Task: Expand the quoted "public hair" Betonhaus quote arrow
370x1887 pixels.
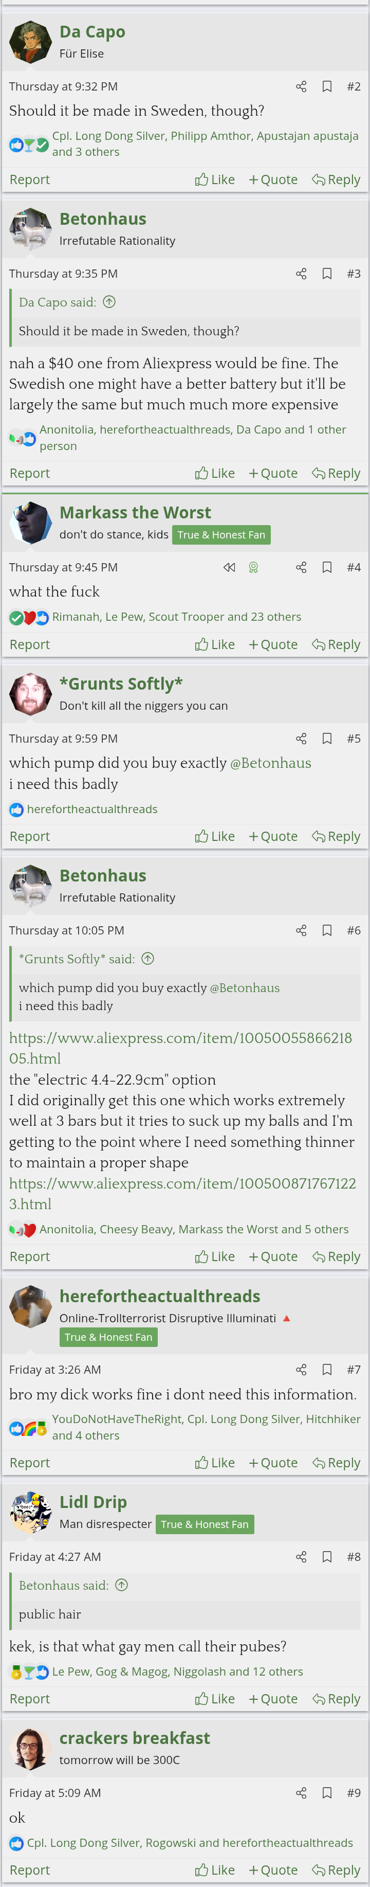Action: [122, 1585]
